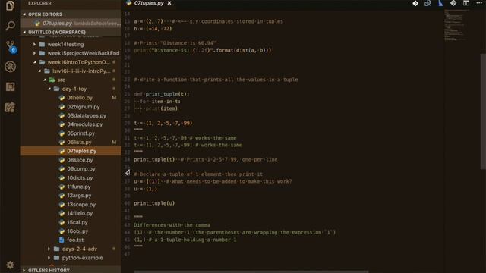
Task: Click the 'def print_tuple(t):' code line
Action: [162, 94]
